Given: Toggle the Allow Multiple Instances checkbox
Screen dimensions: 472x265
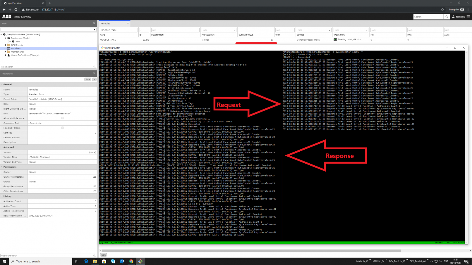Looking at the screenshot, I should tap(62, 118).
